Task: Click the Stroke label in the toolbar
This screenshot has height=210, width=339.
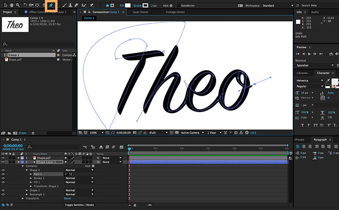Action: coord(137,6)
